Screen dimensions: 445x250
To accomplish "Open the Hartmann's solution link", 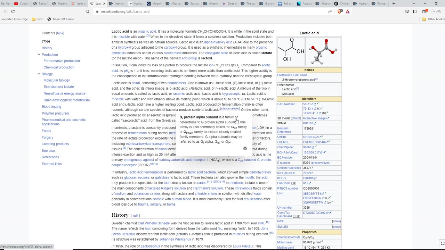I will (x=208, y=188).
